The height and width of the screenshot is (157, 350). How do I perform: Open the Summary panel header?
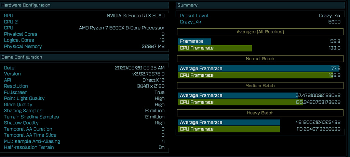(260, 5)
